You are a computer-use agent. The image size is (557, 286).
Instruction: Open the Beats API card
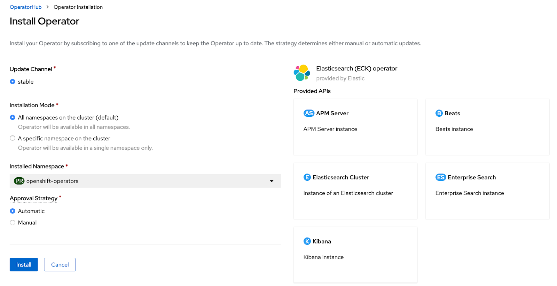(487, 127)
